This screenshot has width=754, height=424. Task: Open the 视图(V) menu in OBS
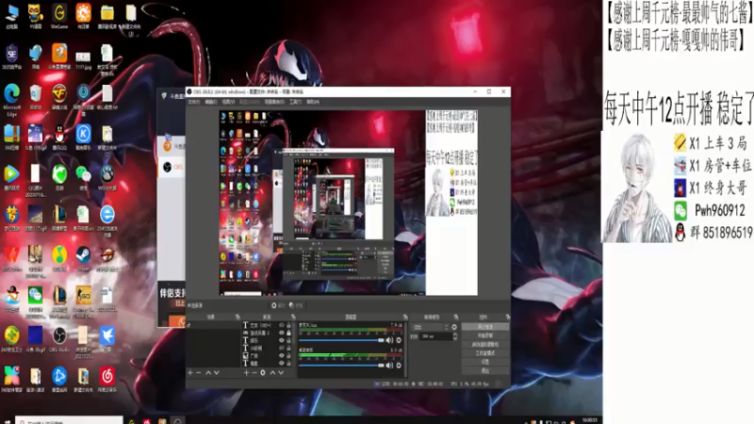(x=228, y=102)
